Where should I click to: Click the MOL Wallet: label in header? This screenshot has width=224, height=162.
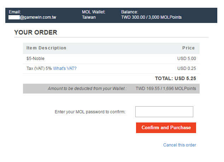[94, 12]
